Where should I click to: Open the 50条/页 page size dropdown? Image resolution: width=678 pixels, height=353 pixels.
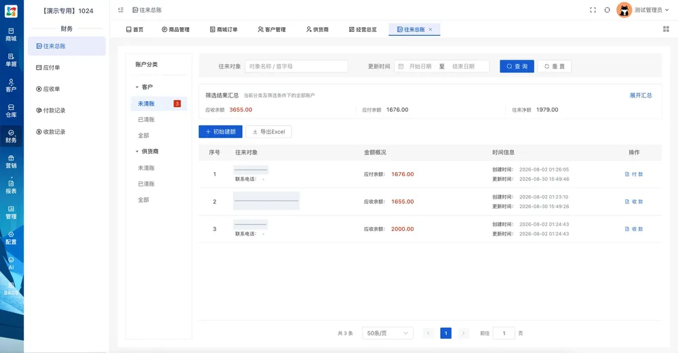(x=387, y=333)
